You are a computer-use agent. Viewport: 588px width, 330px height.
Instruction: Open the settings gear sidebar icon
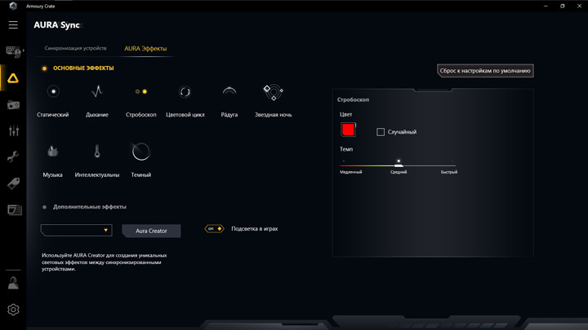tap(13, 310)
